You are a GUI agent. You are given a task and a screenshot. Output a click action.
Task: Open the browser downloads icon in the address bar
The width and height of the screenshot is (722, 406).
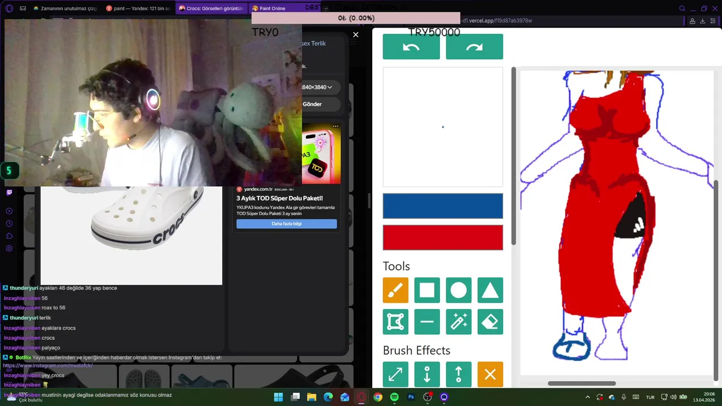(702, 21)
